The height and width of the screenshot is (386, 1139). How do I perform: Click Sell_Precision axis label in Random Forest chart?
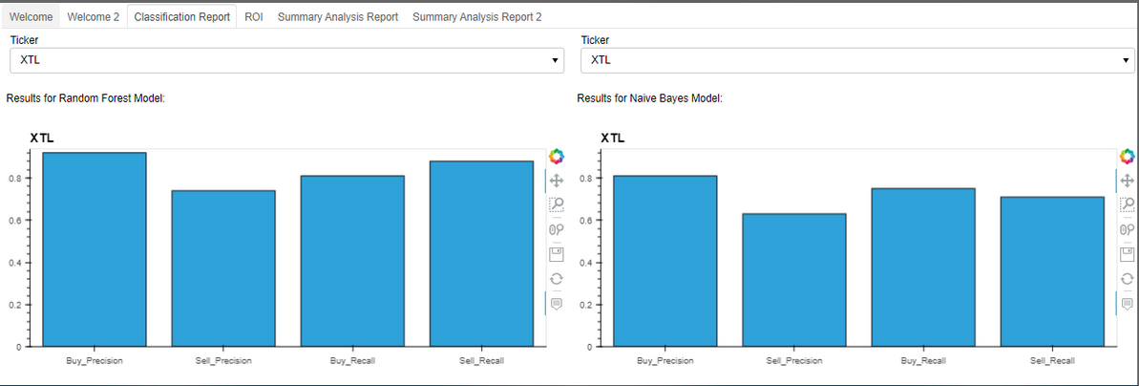[x=223, y=360]
